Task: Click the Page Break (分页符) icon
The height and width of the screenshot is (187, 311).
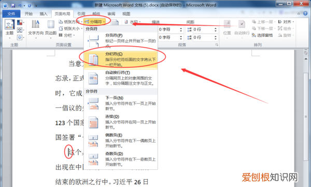Action: tap(93, 41)
